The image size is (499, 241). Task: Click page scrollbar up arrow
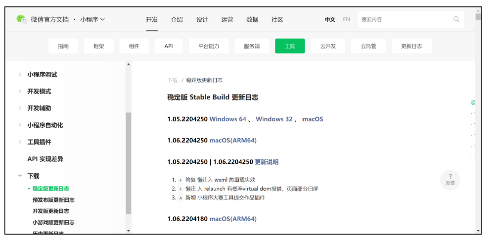click(x=478, y=10)
